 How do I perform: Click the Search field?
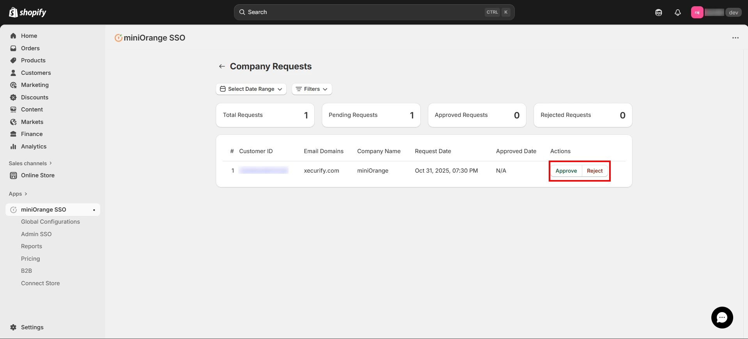click(374, 12)
